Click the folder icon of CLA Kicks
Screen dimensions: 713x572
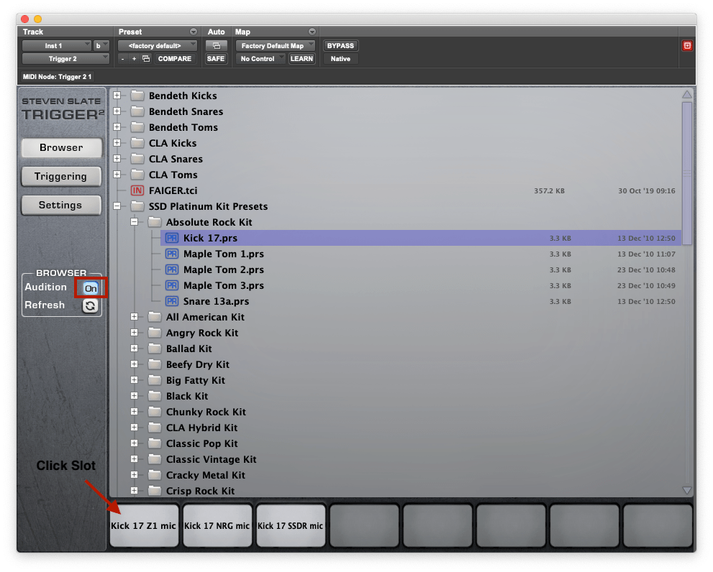click(x=137, y=143)
